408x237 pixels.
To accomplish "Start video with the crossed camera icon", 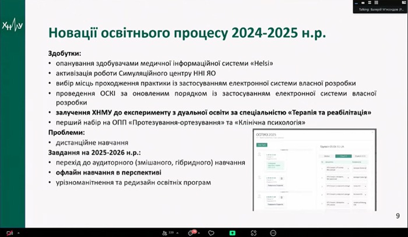I will pyautogui.click(x=10, y=233).
